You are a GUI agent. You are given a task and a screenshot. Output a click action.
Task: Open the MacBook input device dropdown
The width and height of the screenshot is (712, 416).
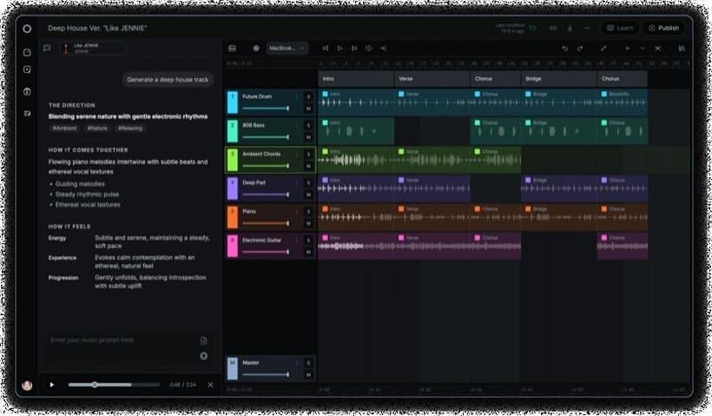pos(287,48)
